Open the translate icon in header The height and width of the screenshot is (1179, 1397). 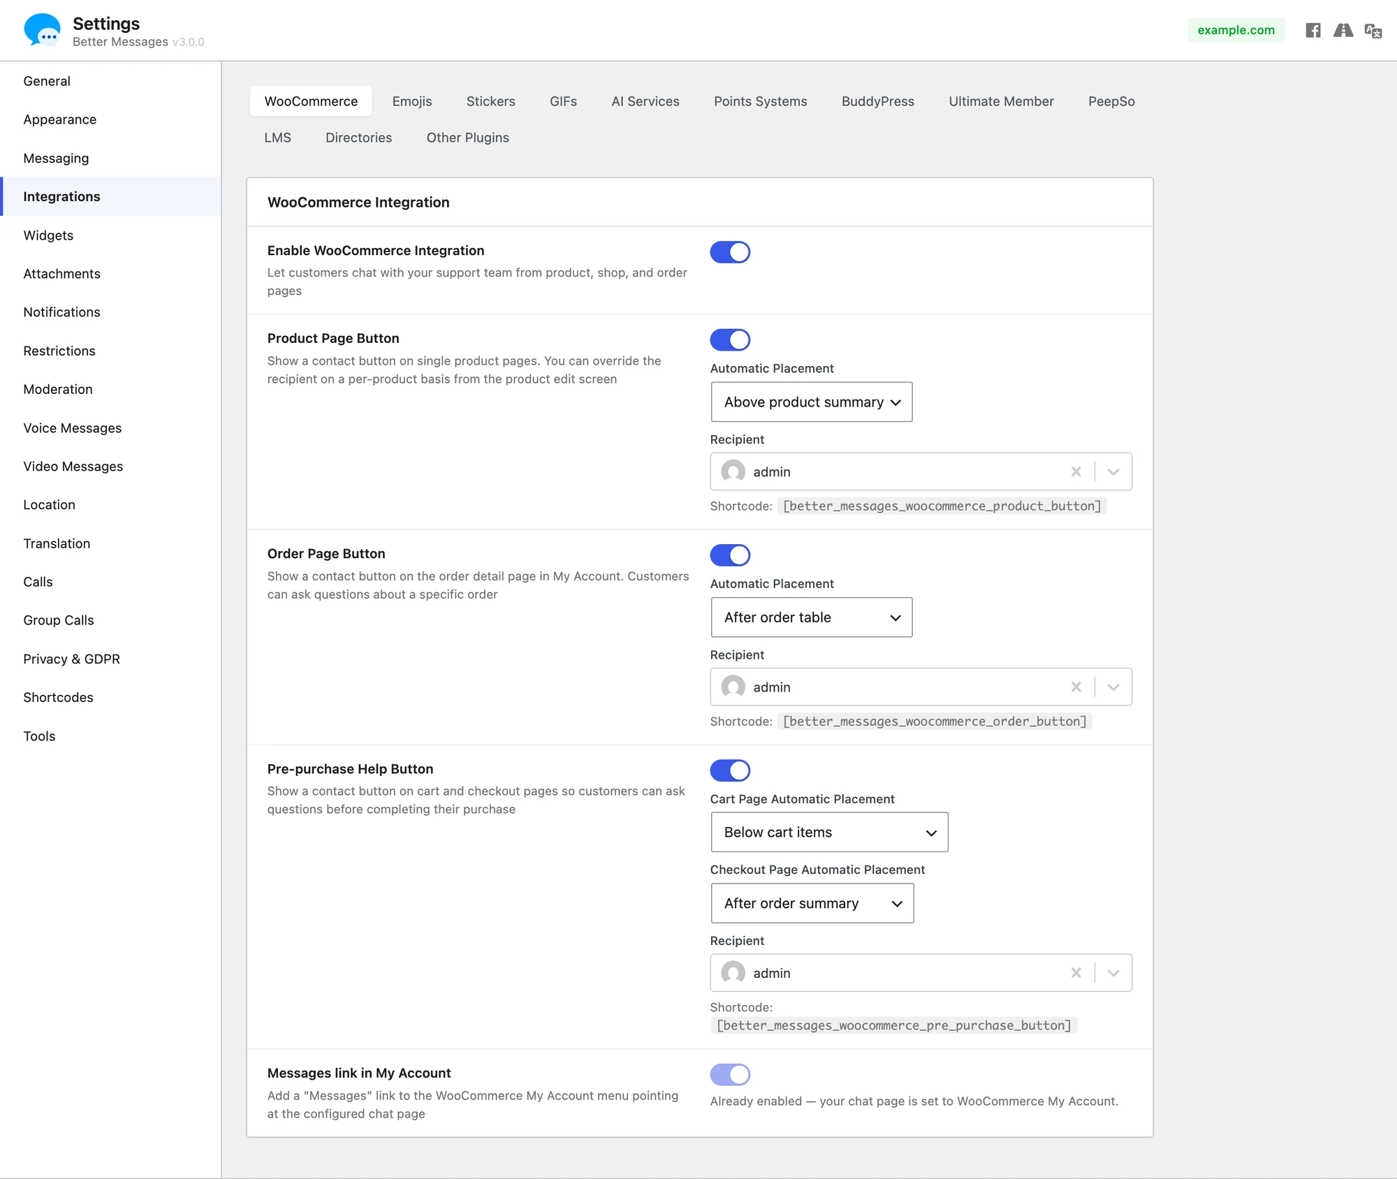click(1373, 31)
